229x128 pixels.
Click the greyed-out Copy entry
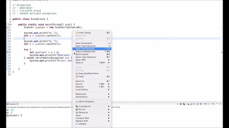click(92, 70)
